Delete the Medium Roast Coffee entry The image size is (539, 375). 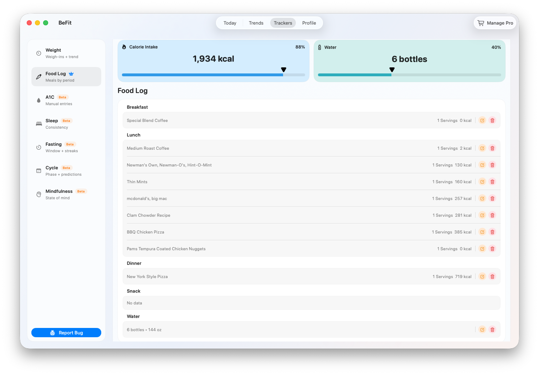click(x=492, y=148)
